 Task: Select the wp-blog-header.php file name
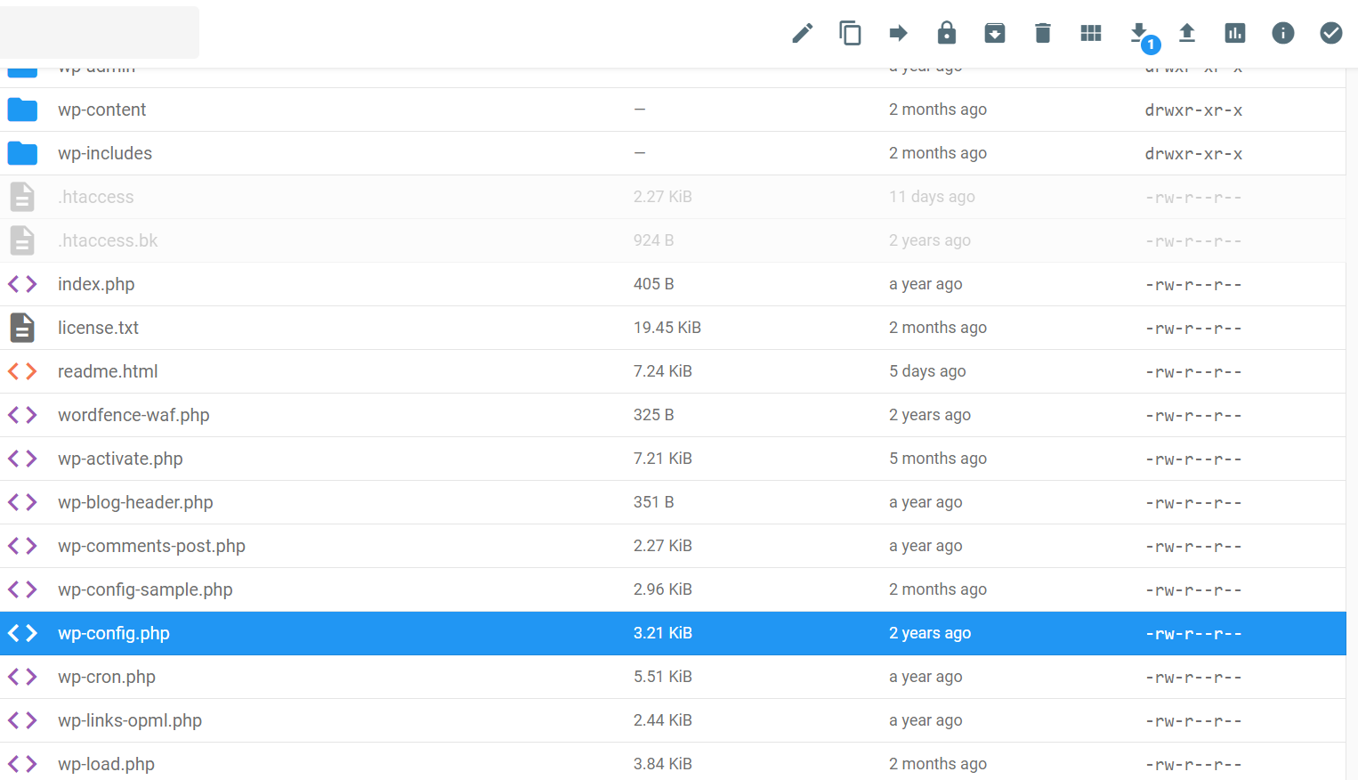135,502
